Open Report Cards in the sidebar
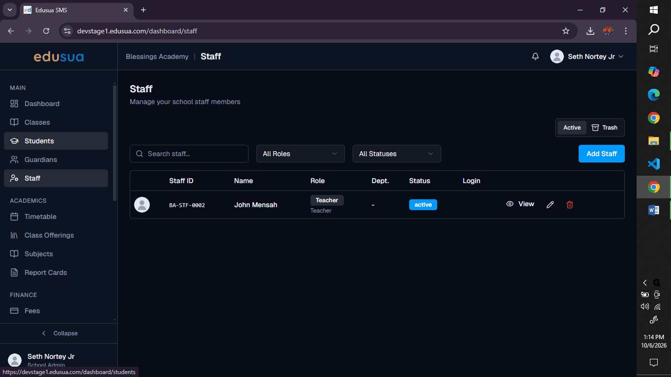This screenshot has height=377, width=671. (56, 272)
